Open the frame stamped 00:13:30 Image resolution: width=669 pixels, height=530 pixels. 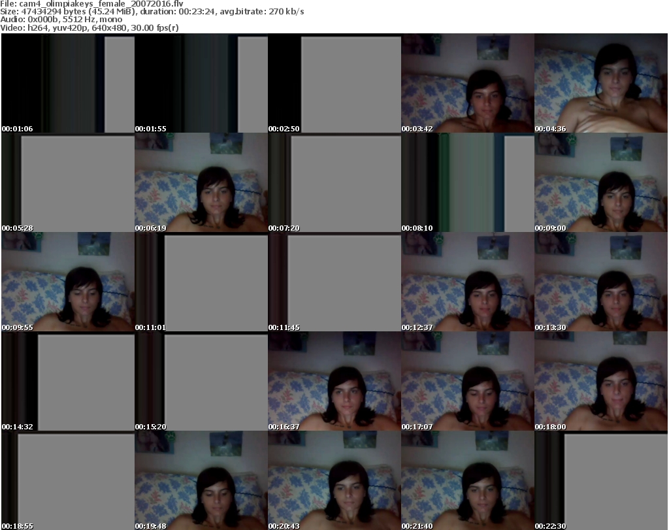click(601, 282)
